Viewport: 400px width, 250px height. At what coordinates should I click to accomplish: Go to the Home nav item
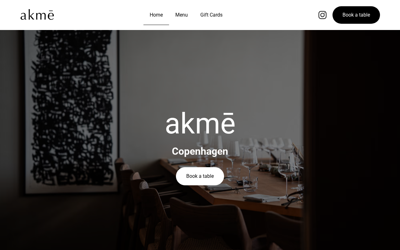[156, 15]
